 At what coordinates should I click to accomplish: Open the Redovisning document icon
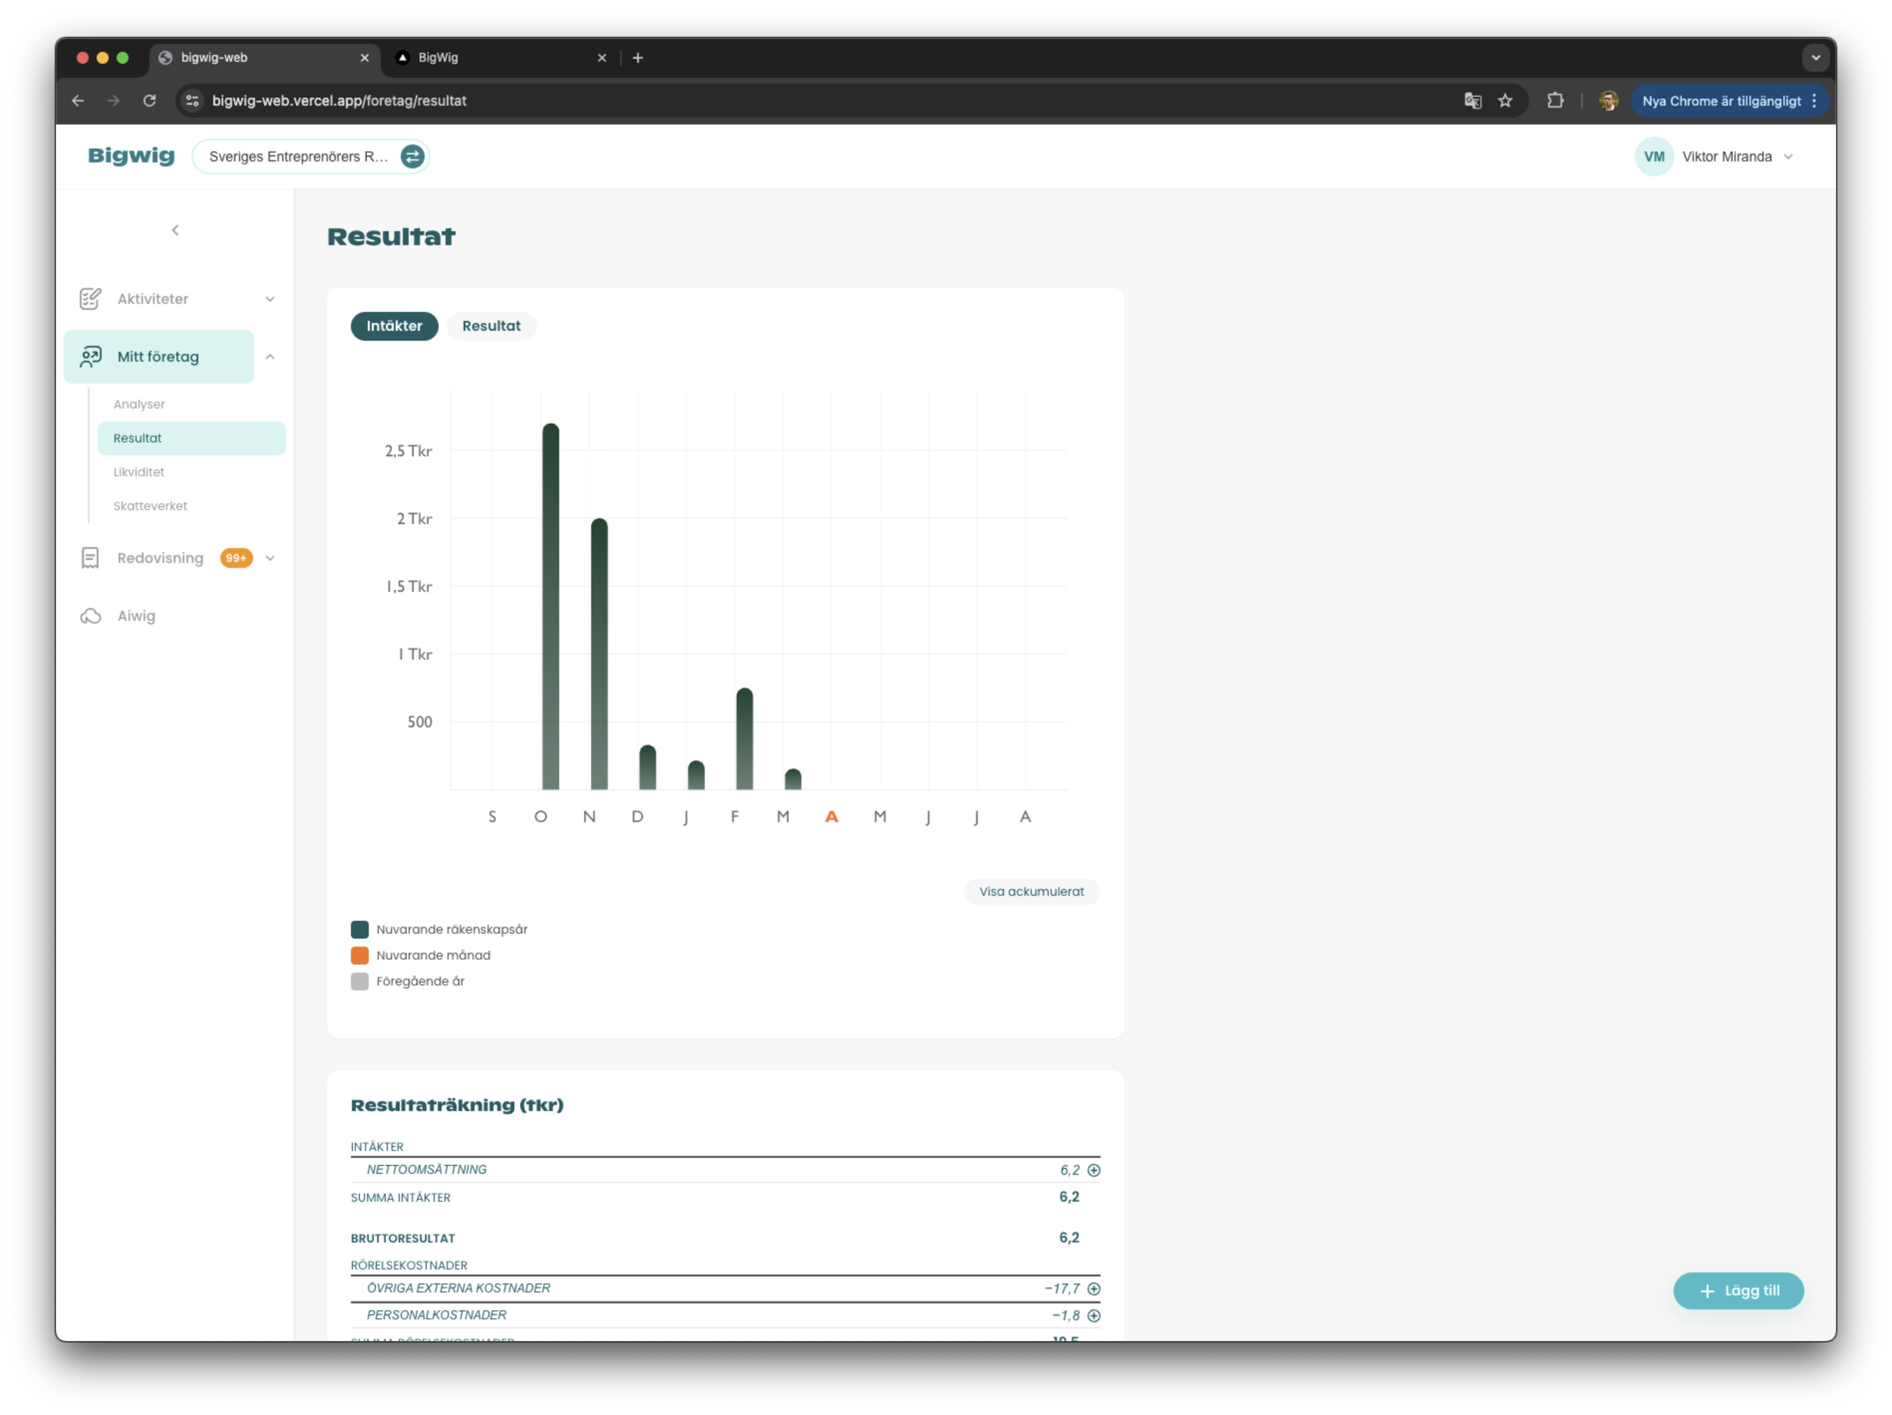(x=91, y=558)
